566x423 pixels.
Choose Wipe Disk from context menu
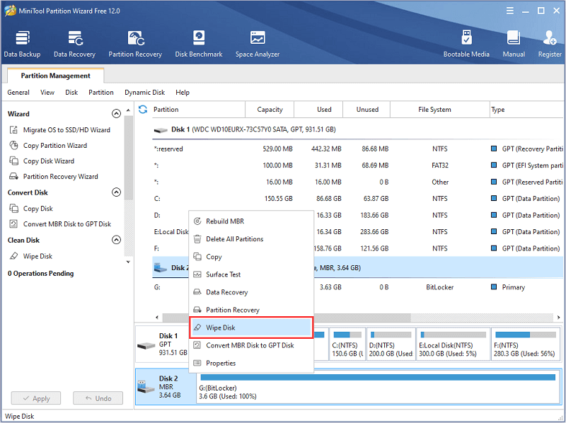(x=251, y=328)
